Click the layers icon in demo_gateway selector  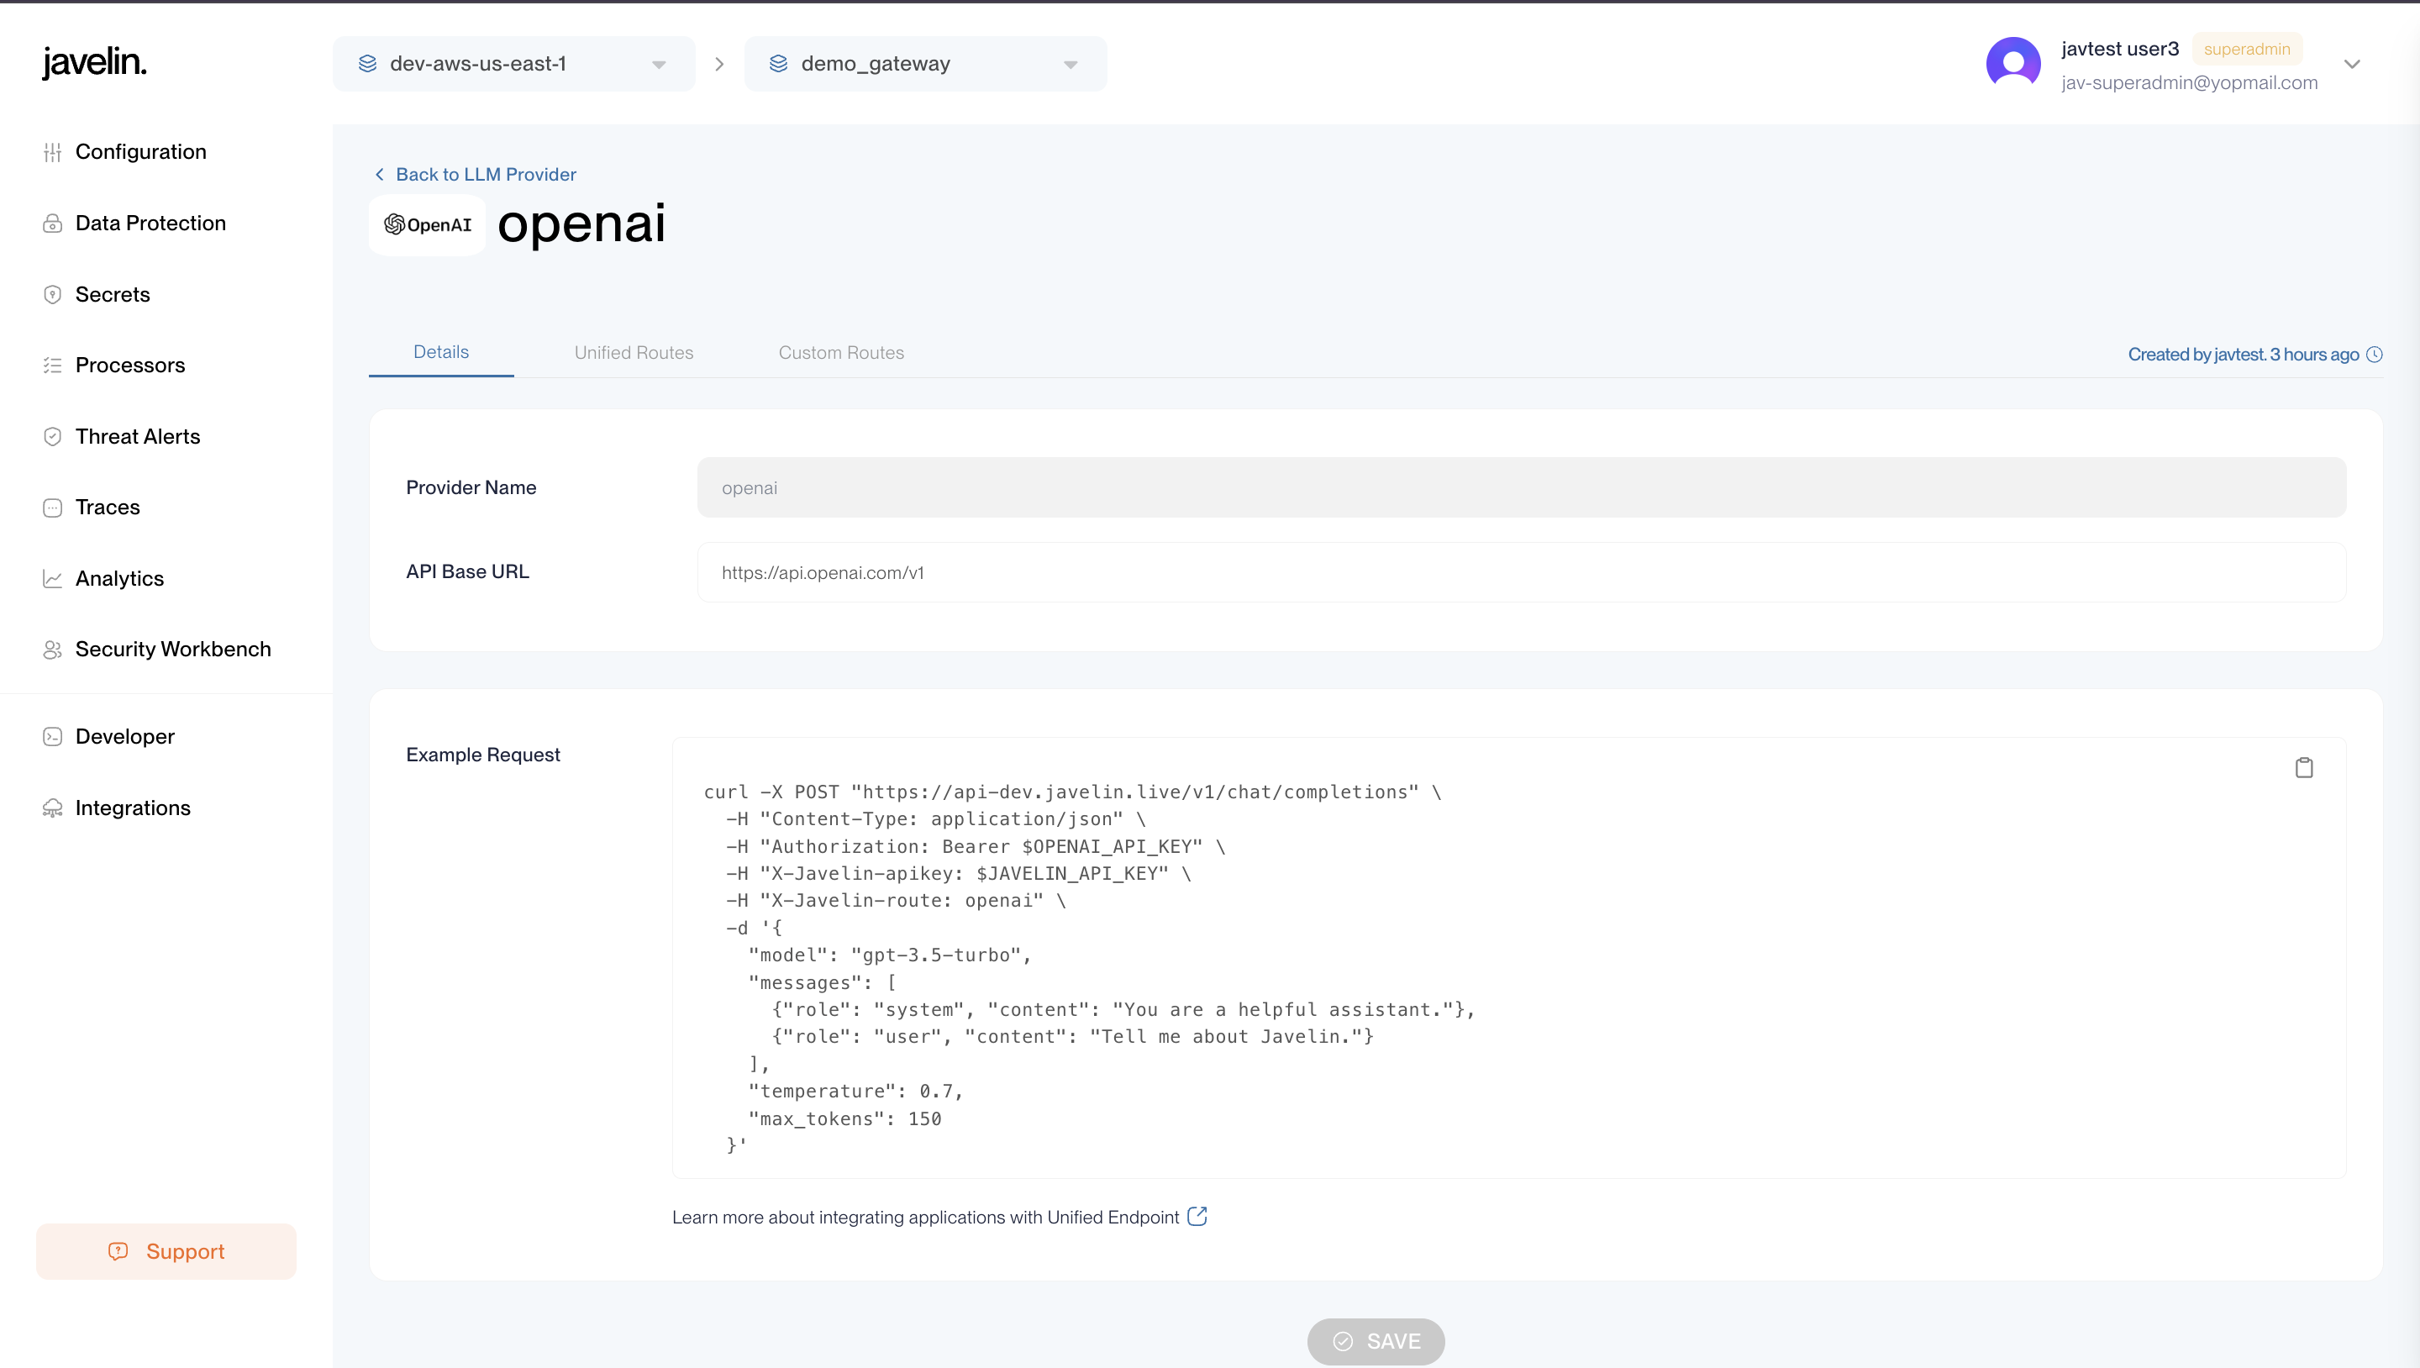(x=779, y=64)
